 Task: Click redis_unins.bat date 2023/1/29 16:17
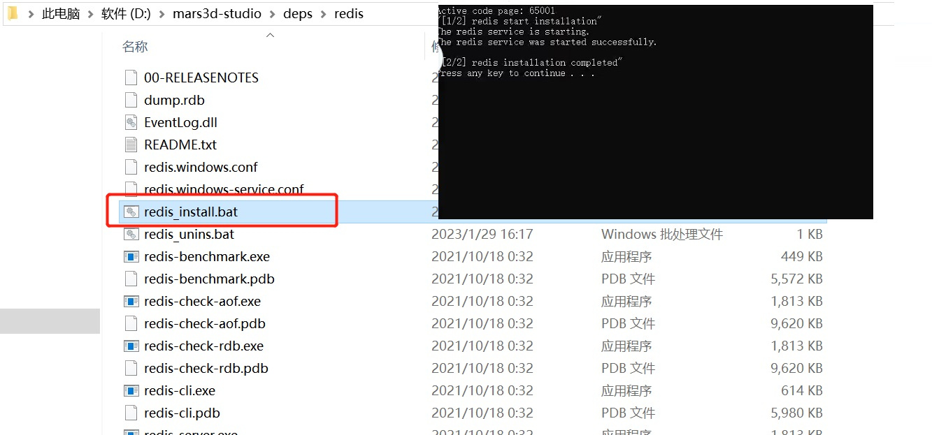(x=482, y=234)
